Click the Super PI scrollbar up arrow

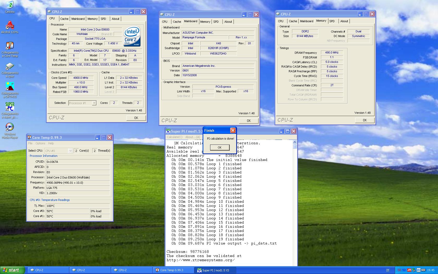tap(295, 142)
